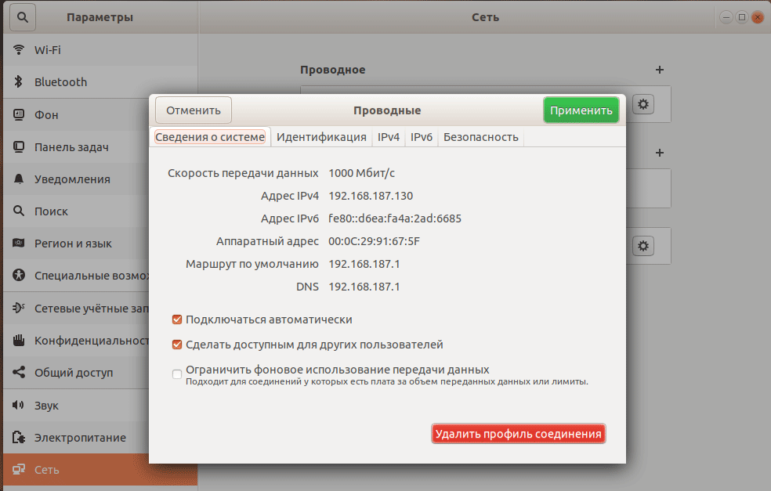The width and height of the screenshot is (771, 491).
Task: Open search in the Settings sidebar
Action: 22,18
